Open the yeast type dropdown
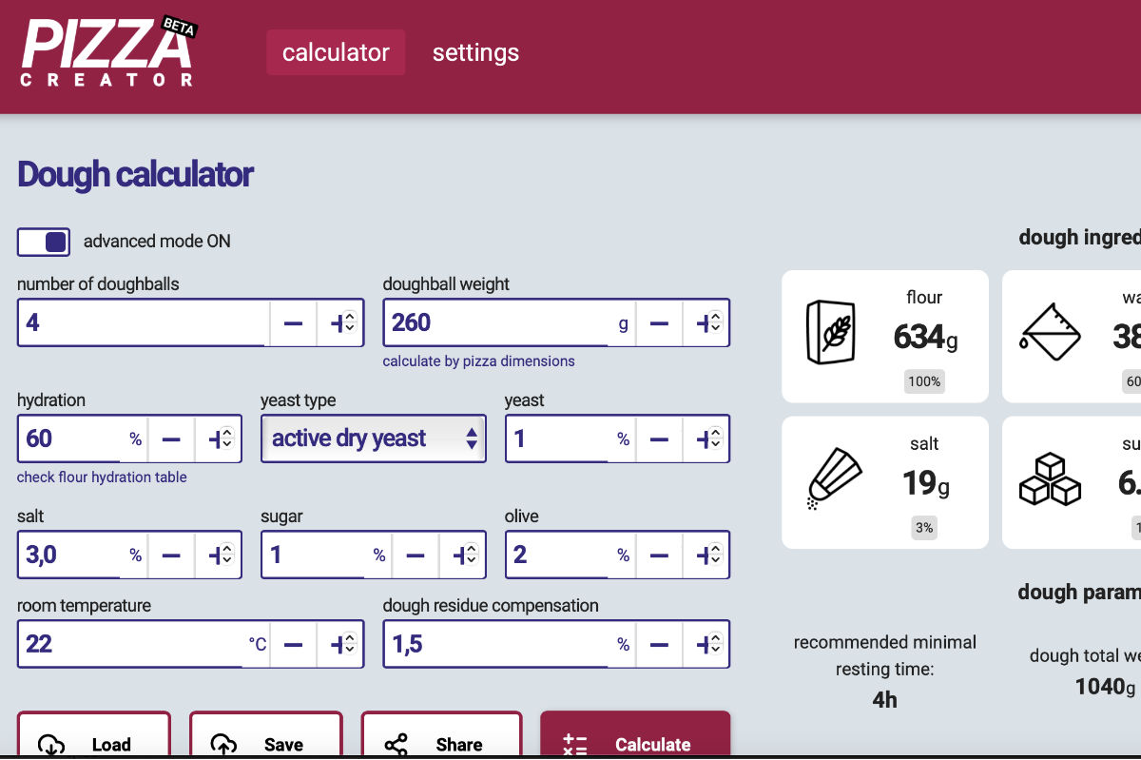1141x760 pixels. pyautogui.click(x=373, y=438)
